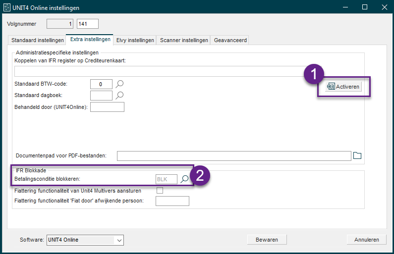Click the Documentenpad voor PDF-bestanden field

[234, 156]
